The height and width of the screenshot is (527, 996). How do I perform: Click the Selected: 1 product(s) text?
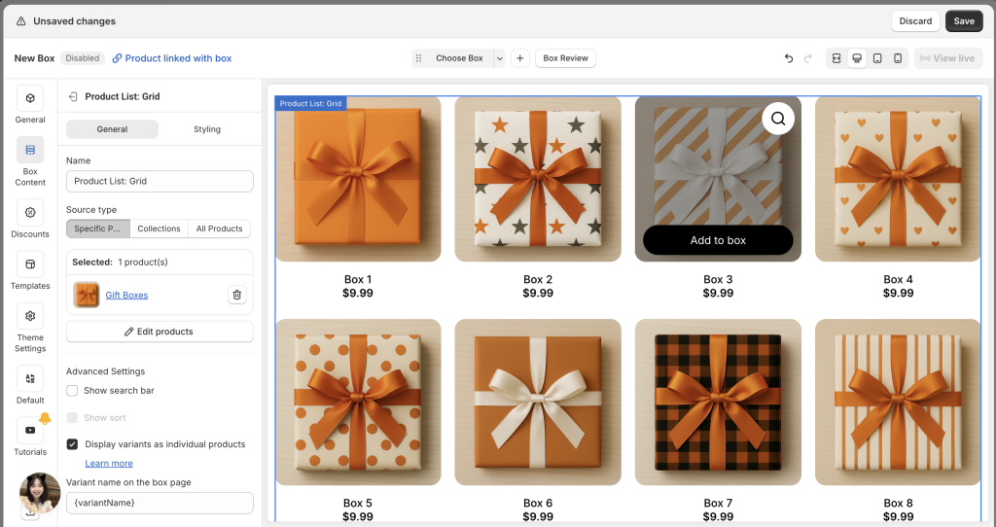(x=120, y=262)
